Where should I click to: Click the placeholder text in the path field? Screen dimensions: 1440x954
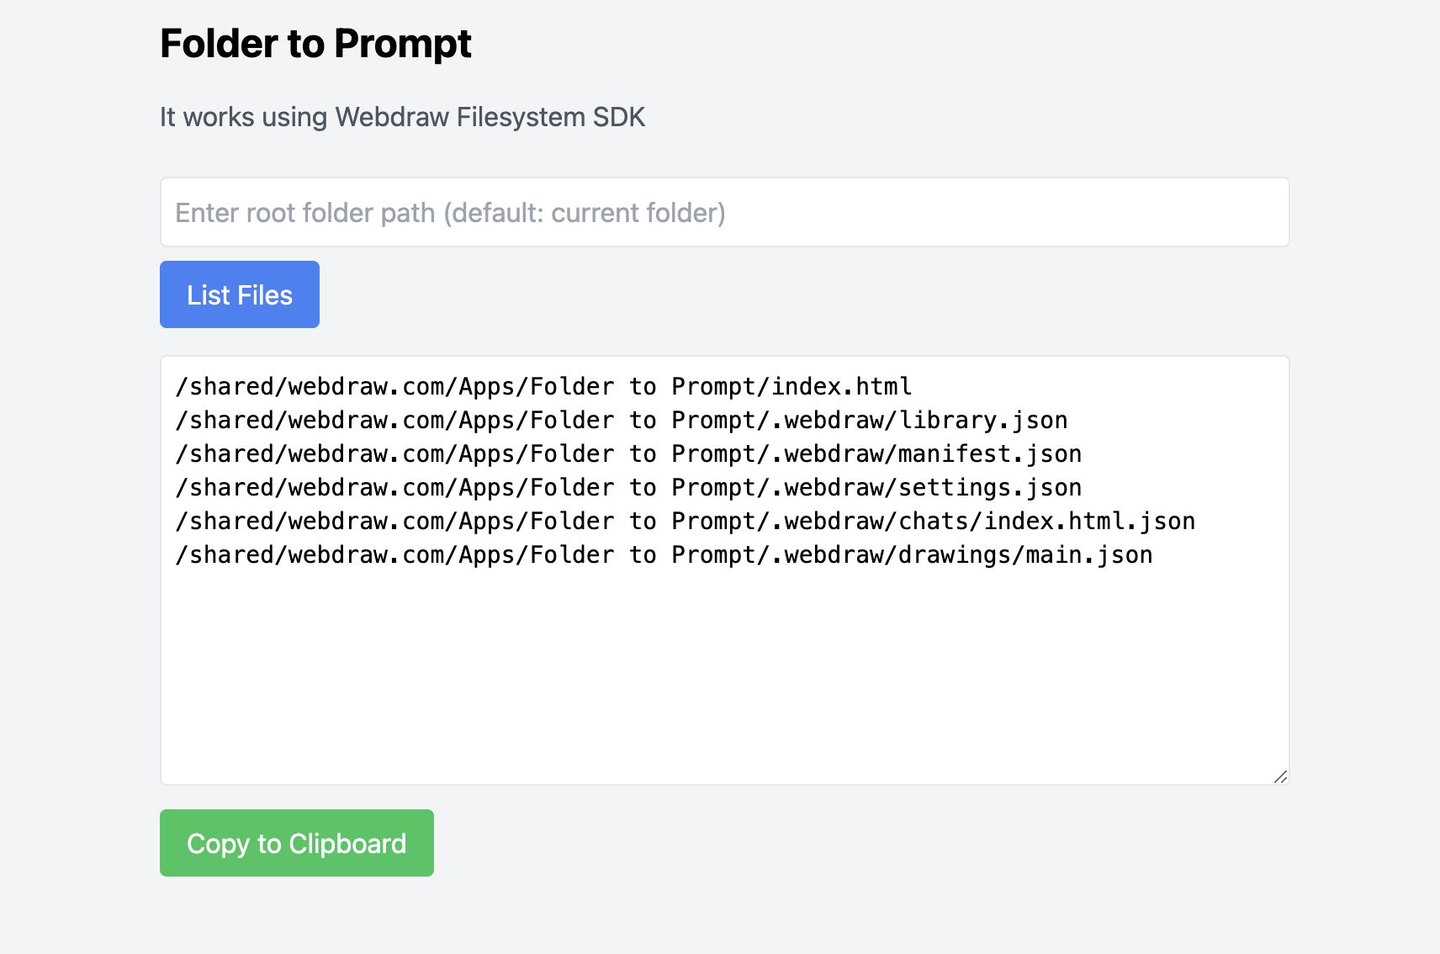(x=450, y=212)
